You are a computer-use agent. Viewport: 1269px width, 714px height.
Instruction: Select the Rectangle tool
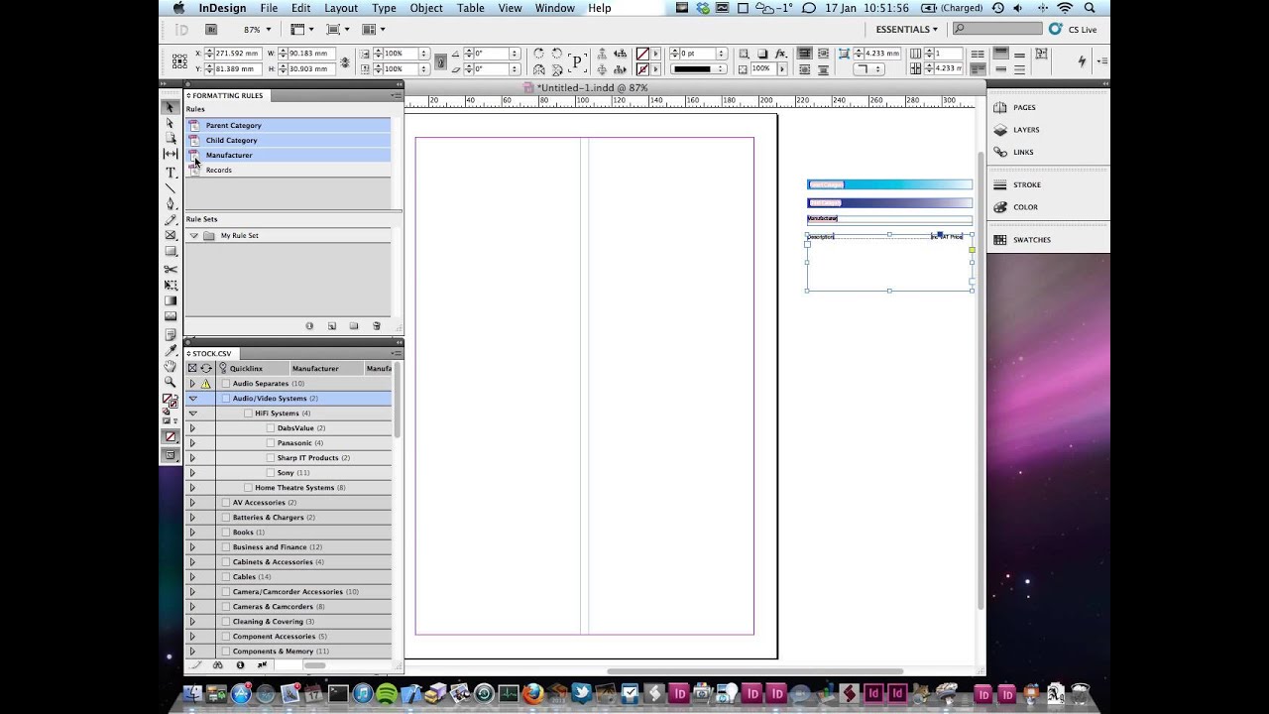[170, 252]
